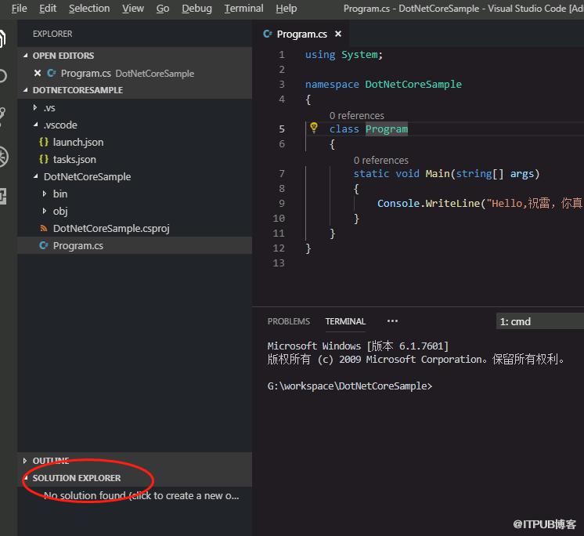This screenshot has height=536, width=584.
Task: Switch to the Problems panel tab
Action: coord(289,321)
